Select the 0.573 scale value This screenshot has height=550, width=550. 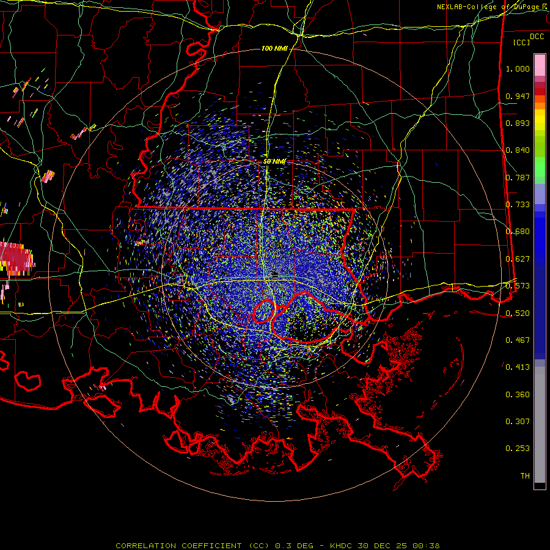pos(518,286)
